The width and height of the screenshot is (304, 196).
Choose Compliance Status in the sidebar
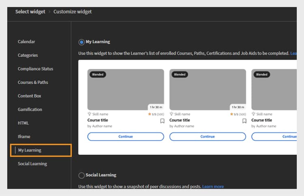36,69
